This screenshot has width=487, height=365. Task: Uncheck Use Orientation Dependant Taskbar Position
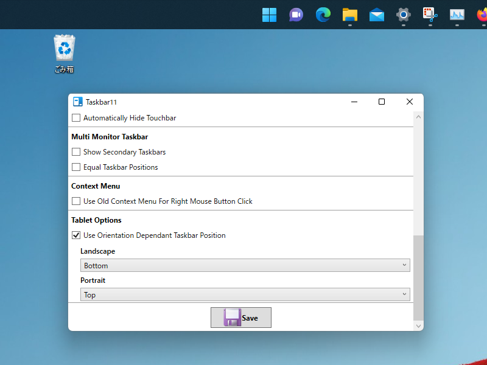[76, 235]
